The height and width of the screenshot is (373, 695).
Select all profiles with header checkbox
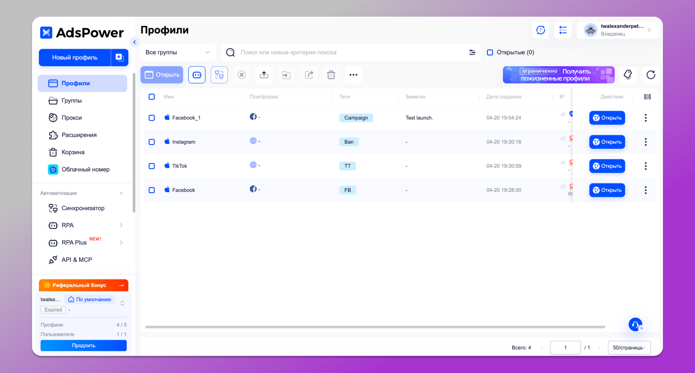click(152, 97)
